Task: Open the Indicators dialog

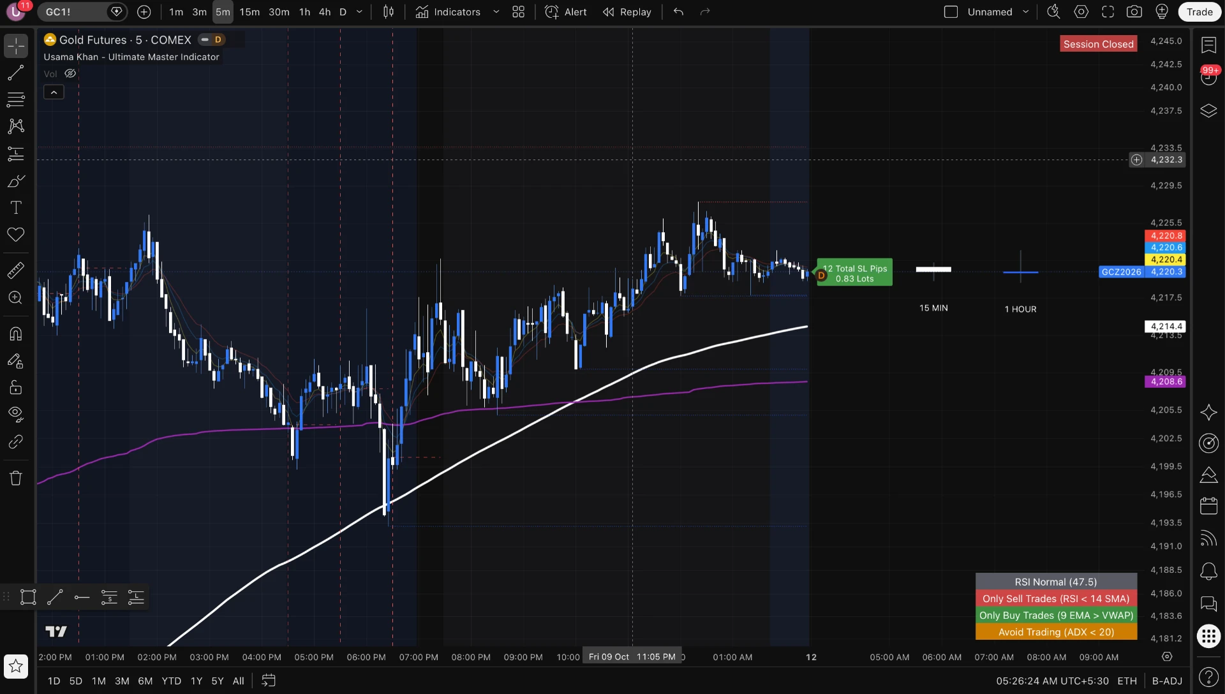Action: pos(448,11)
